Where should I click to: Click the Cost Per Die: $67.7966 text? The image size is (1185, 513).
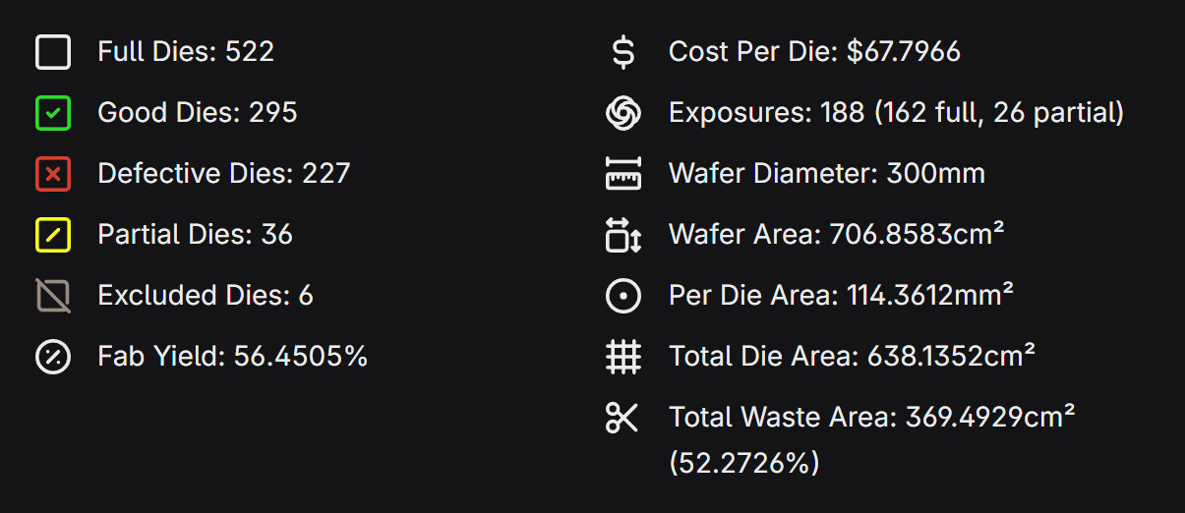tap(815, 51)
